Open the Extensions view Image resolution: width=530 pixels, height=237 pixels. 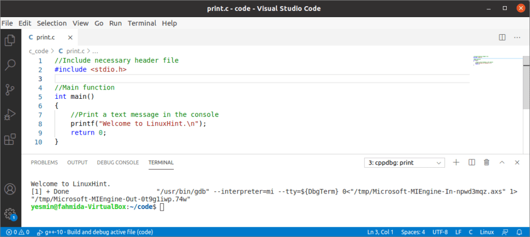coord(10,139)
